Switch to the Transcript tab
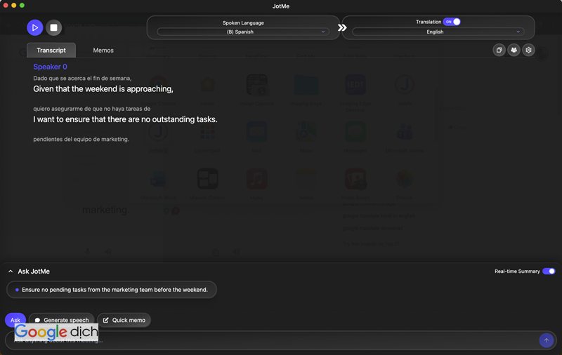 coord(51,50)
